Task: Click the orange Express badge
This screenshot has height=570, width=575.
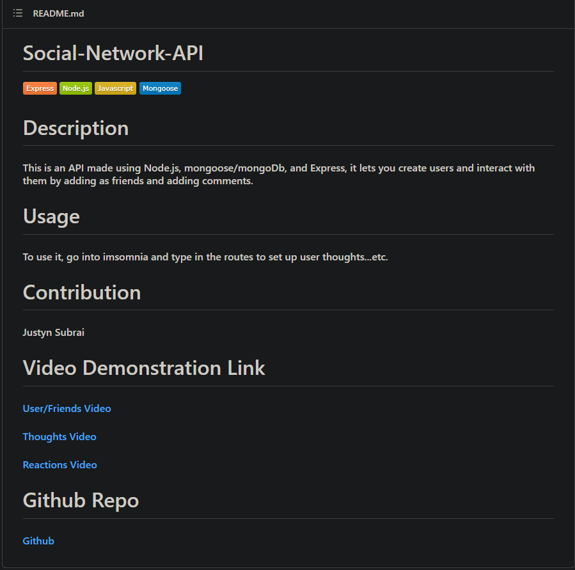Action: 40,88
